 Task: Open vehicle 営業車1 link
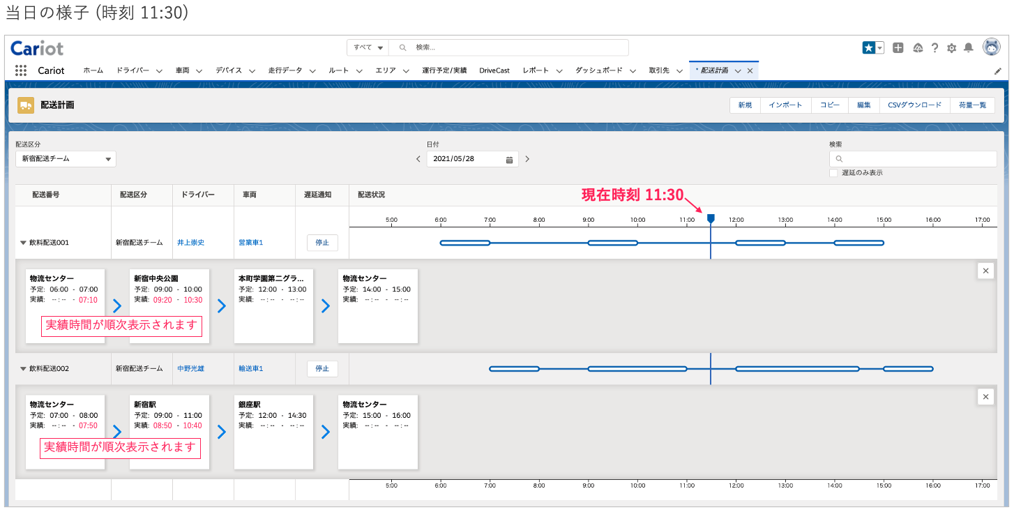pyautogui.click(x=251, y=243)
